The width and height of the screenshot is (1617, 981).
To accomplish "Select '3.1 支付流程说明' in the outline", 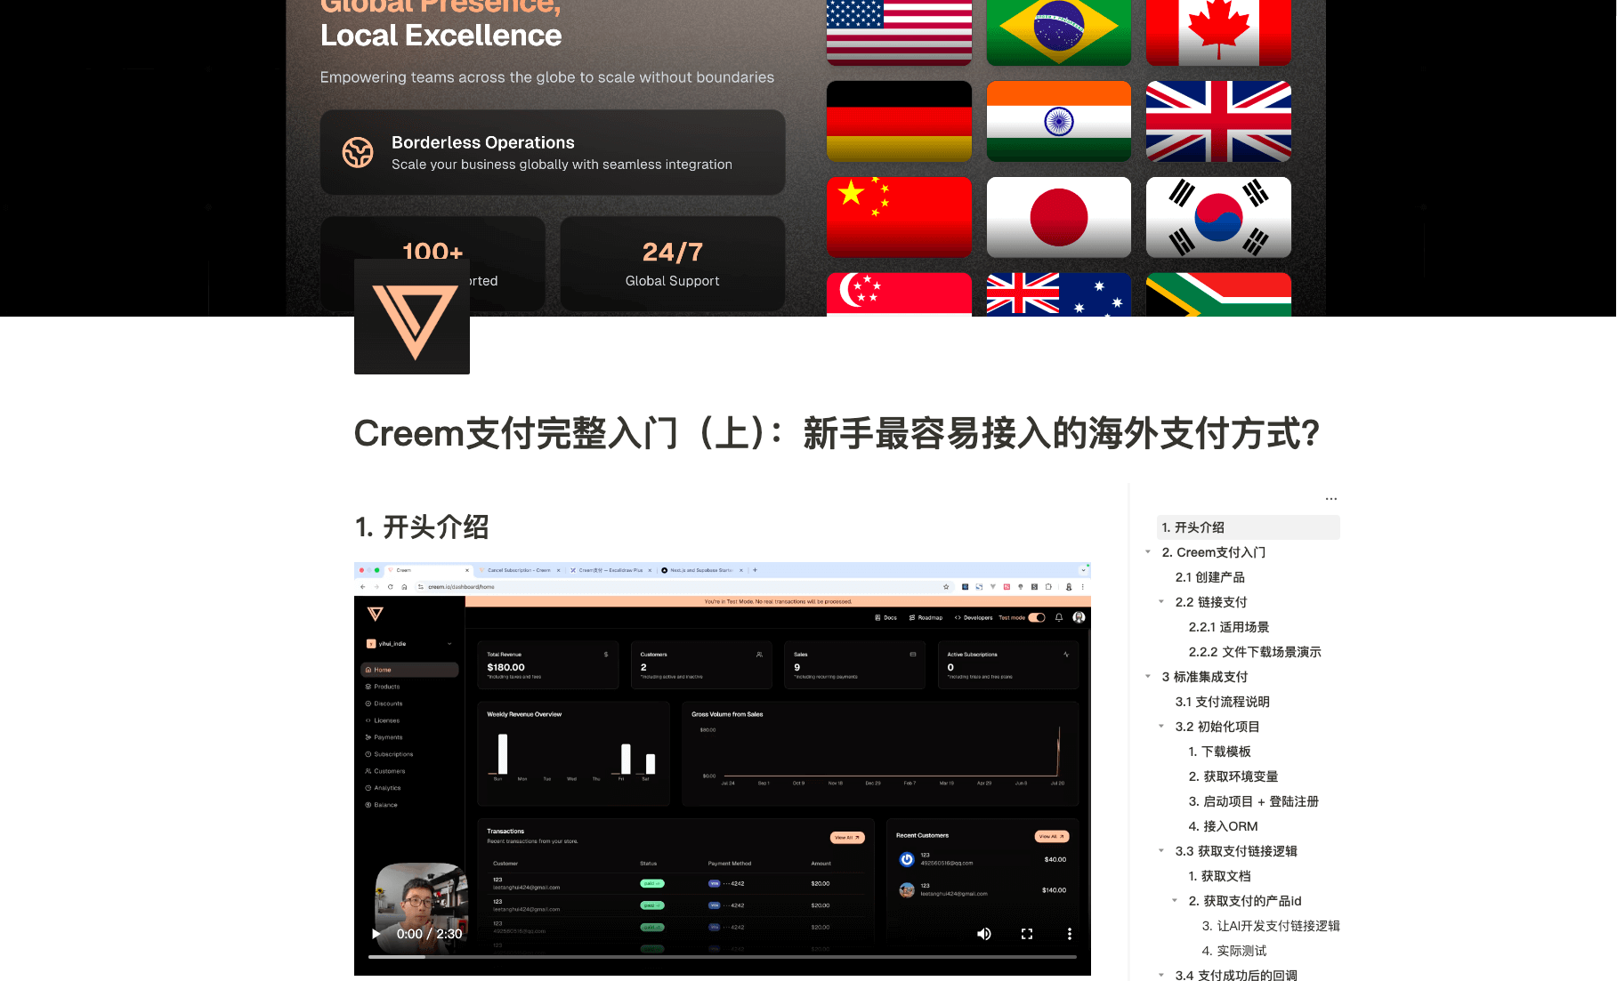I will 1223,702.
